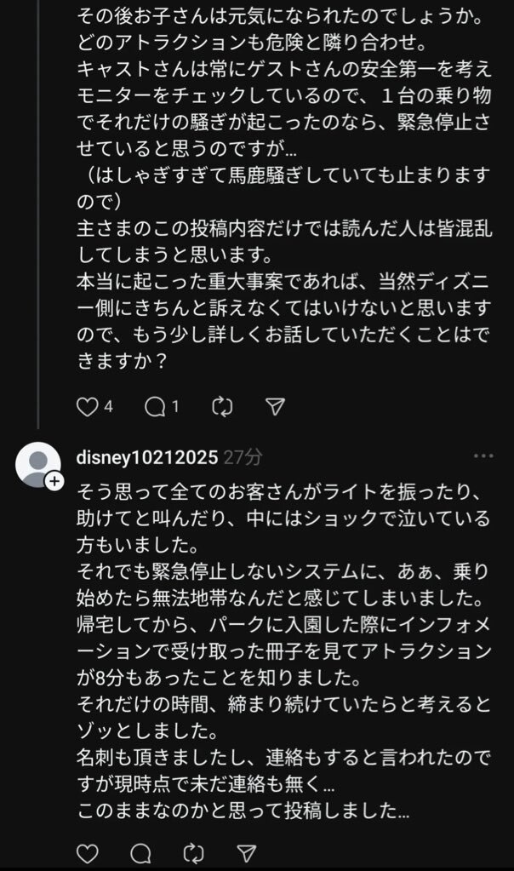The width and height of the screenshot is (514, 871).
Task: Share disney10212025's reply
Action: pyautogui.click(x=246, y=852)
